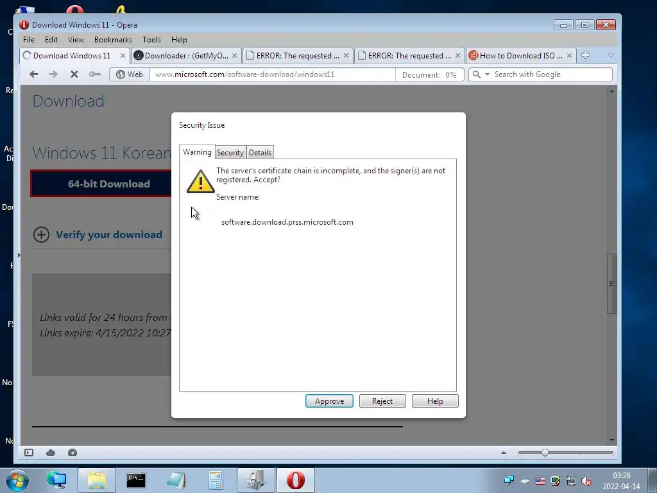657x493 pixels.
Task: Stop loading the page with the X icon
Action: [74, 74]
